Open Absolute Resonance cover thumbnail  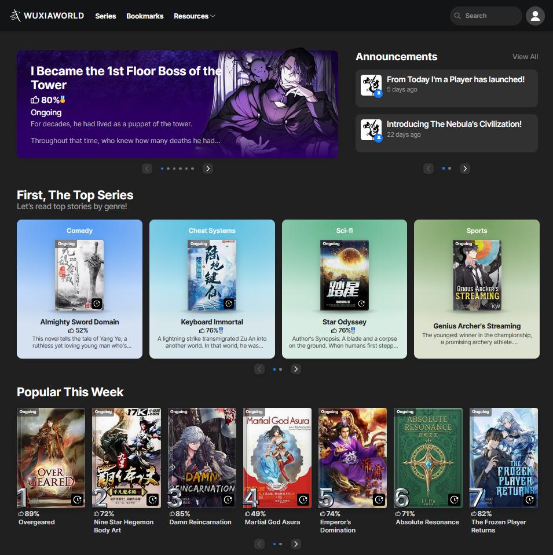[428, 458]
